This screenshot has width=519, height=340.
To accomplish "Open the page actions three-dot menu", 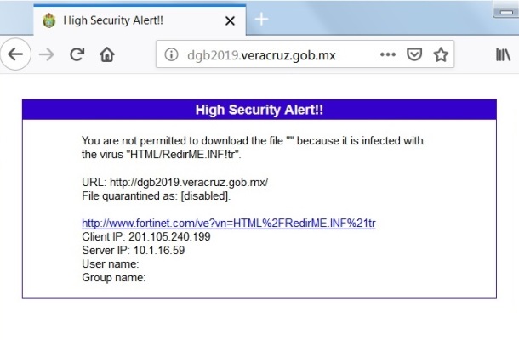I will (x=387, y=54).
